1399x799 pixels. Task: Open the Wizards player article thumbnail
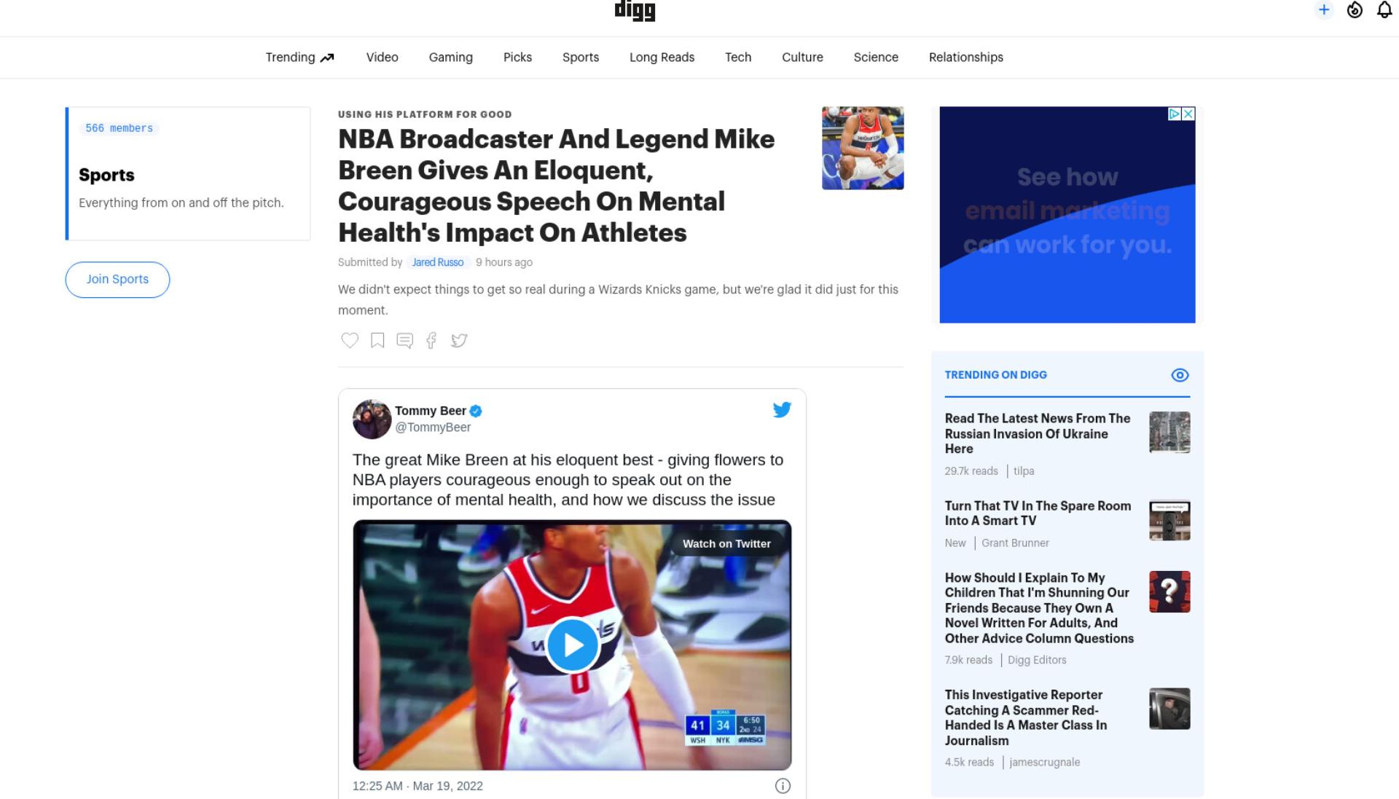(863, 149)
